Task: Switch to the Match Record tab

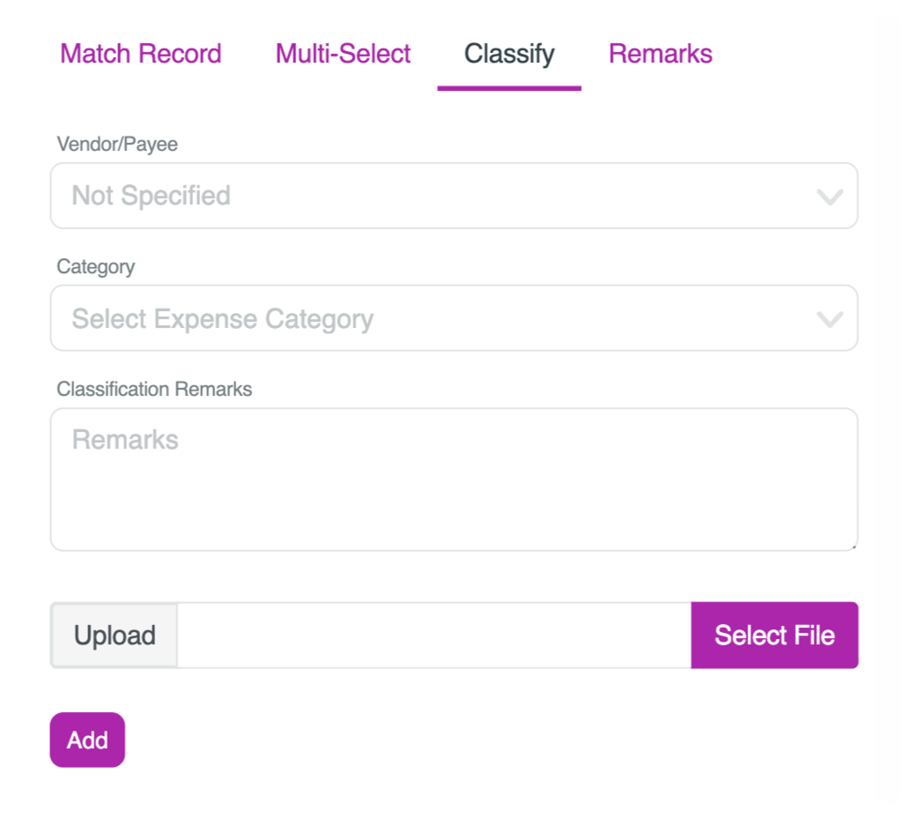Action: pyautogui.click(x=140, y=54)
